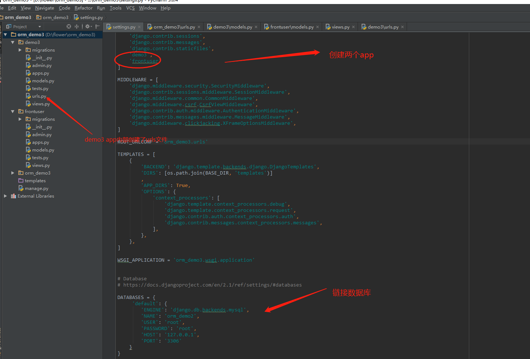
Task: Click the 'MIDDLEWARE = [' line
Action: click(138, 80)
